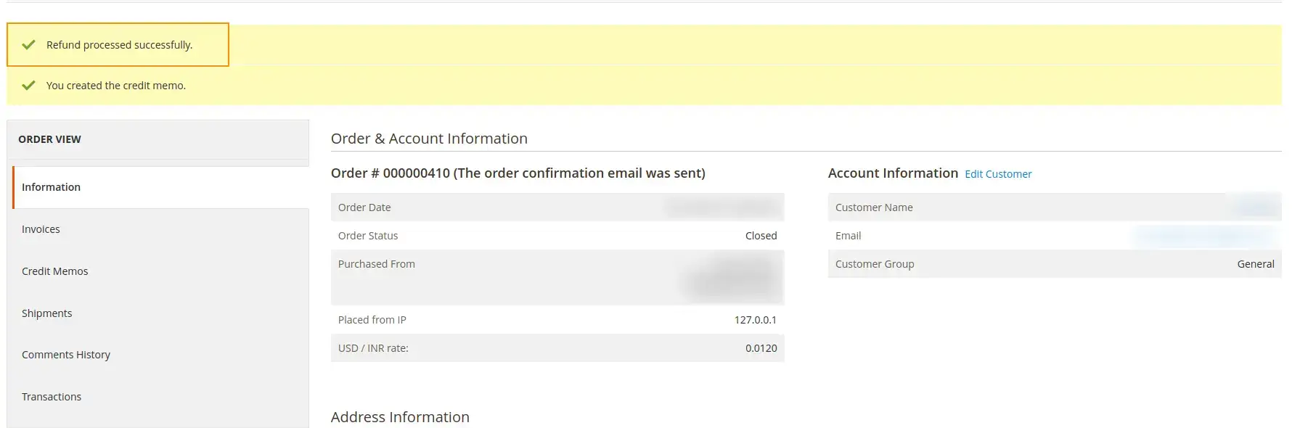Select the Order Status value Closed
The image size is (1300, 428).
(x=760, y=235)
